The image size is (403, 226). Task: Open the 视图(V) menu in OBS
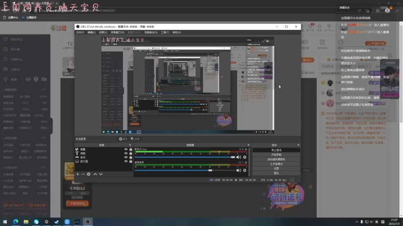(x=103, y=33)
